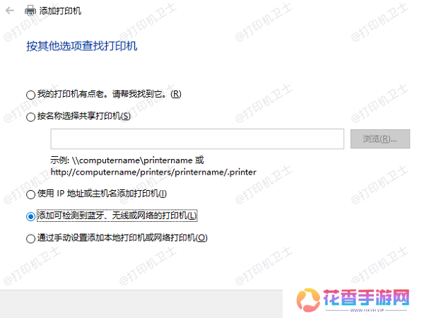The image size is (424, 318).
Task: Click the printer icon beside 添加打印机
Action: tap(30, 11)
